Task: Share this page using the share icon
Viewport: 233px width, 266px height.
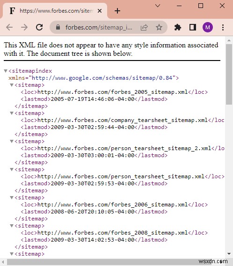Action: [x=144, y=27]
